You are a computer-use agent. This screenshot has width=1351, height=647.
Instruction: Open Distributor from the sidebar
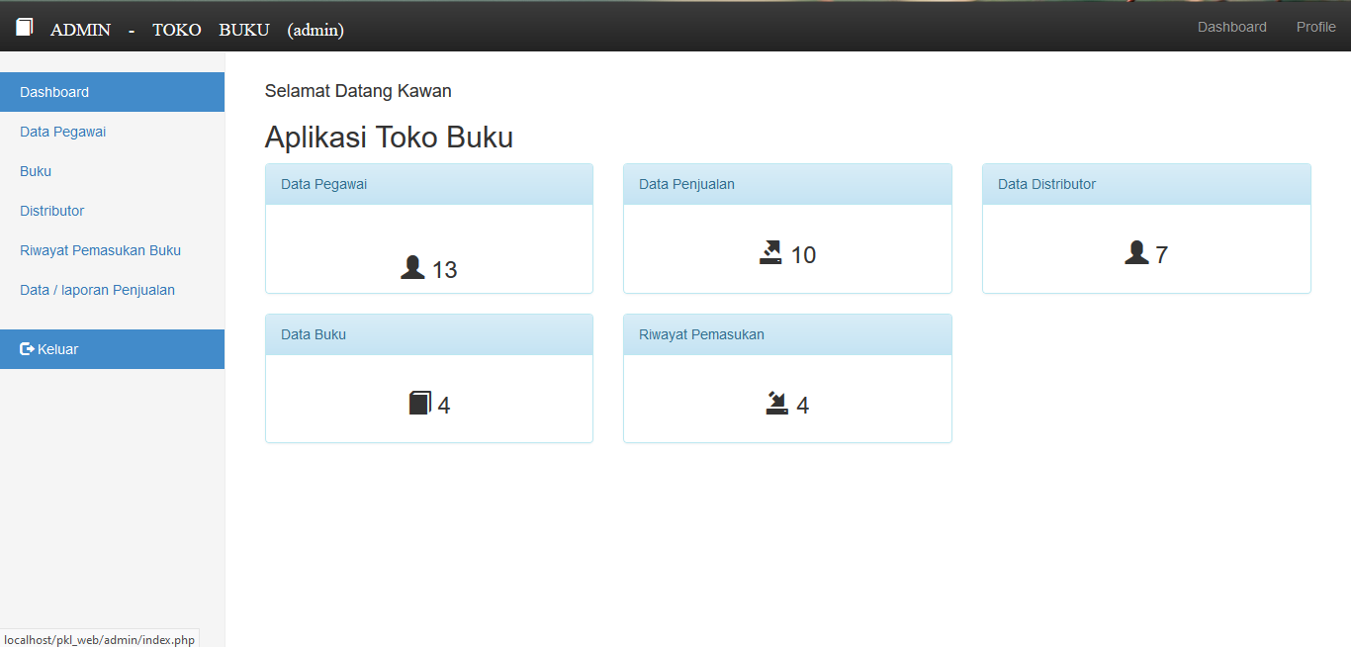click(51, 210)
